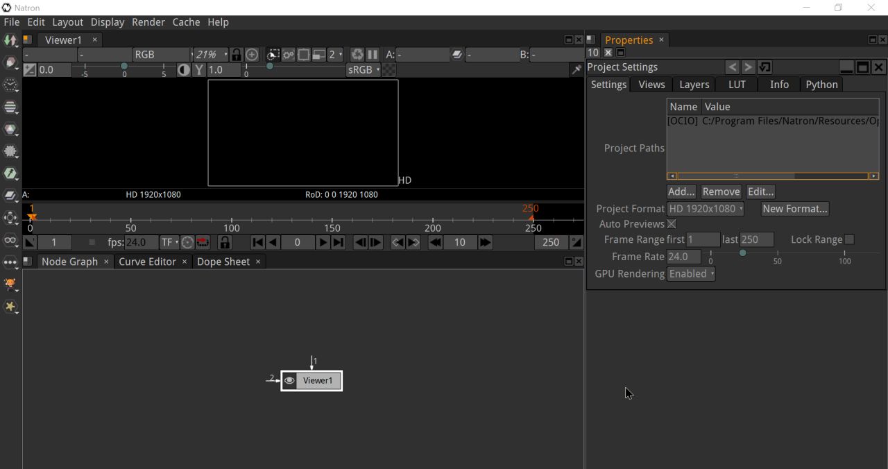
Task: Open the Color nodes category icon
Action: click(x=10, y=129)
